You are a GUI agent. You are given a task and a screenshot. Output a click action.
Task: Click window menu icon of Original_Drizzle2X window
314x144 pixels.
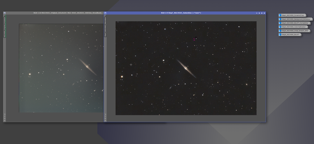coord(5,13)
